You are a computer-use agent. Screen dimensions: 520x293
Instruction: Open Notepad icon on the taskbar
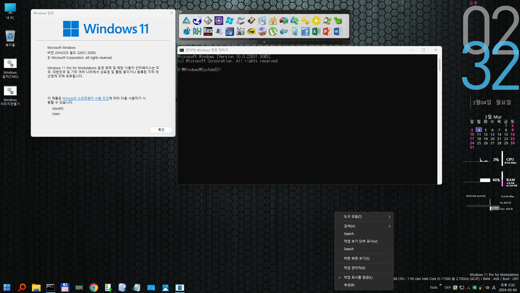136,288
